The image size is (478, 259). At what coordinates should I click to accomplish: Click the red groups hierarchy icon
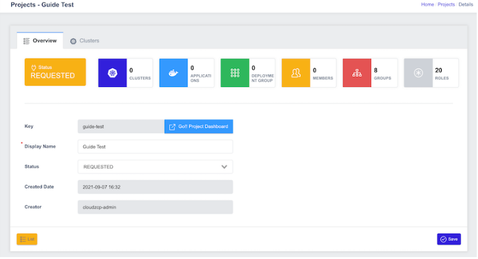tap(357, 73)
